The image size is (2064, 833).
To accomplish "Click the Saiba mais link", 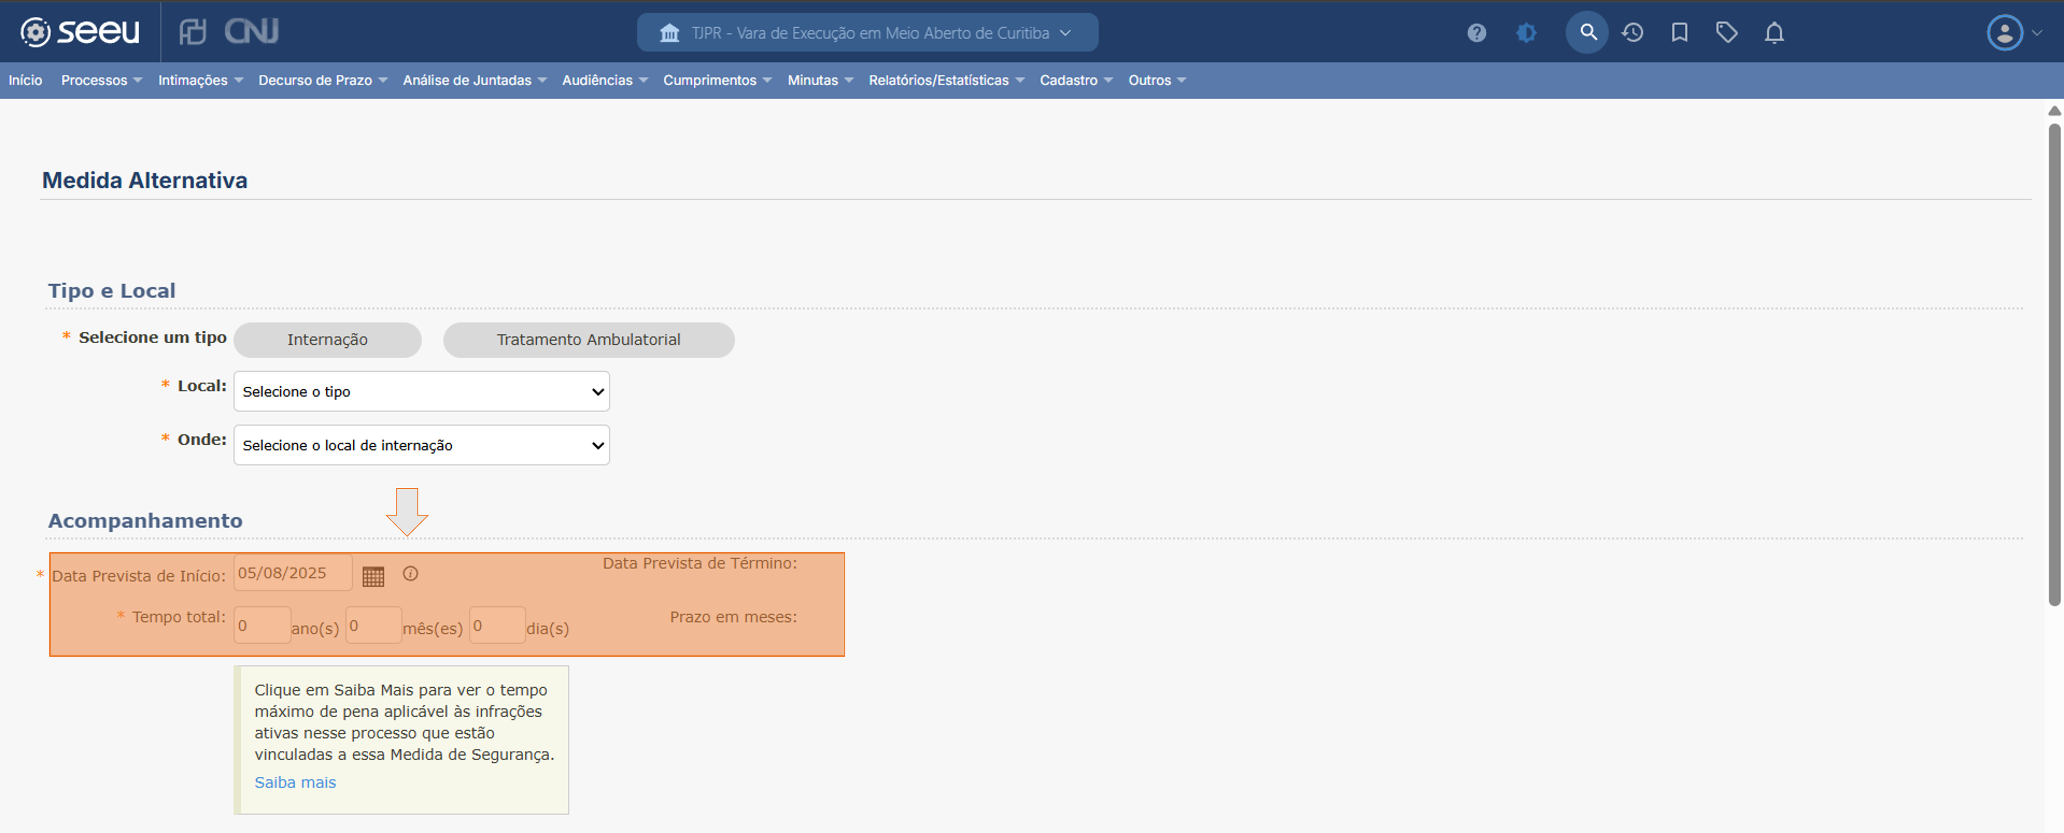I will pyautogui.click(x=295, y=782).
